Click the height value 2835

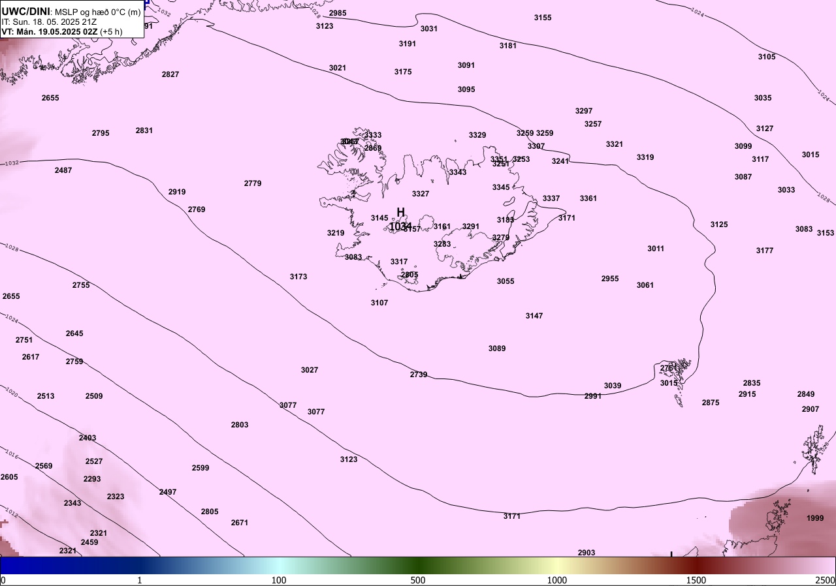point(752,383)
